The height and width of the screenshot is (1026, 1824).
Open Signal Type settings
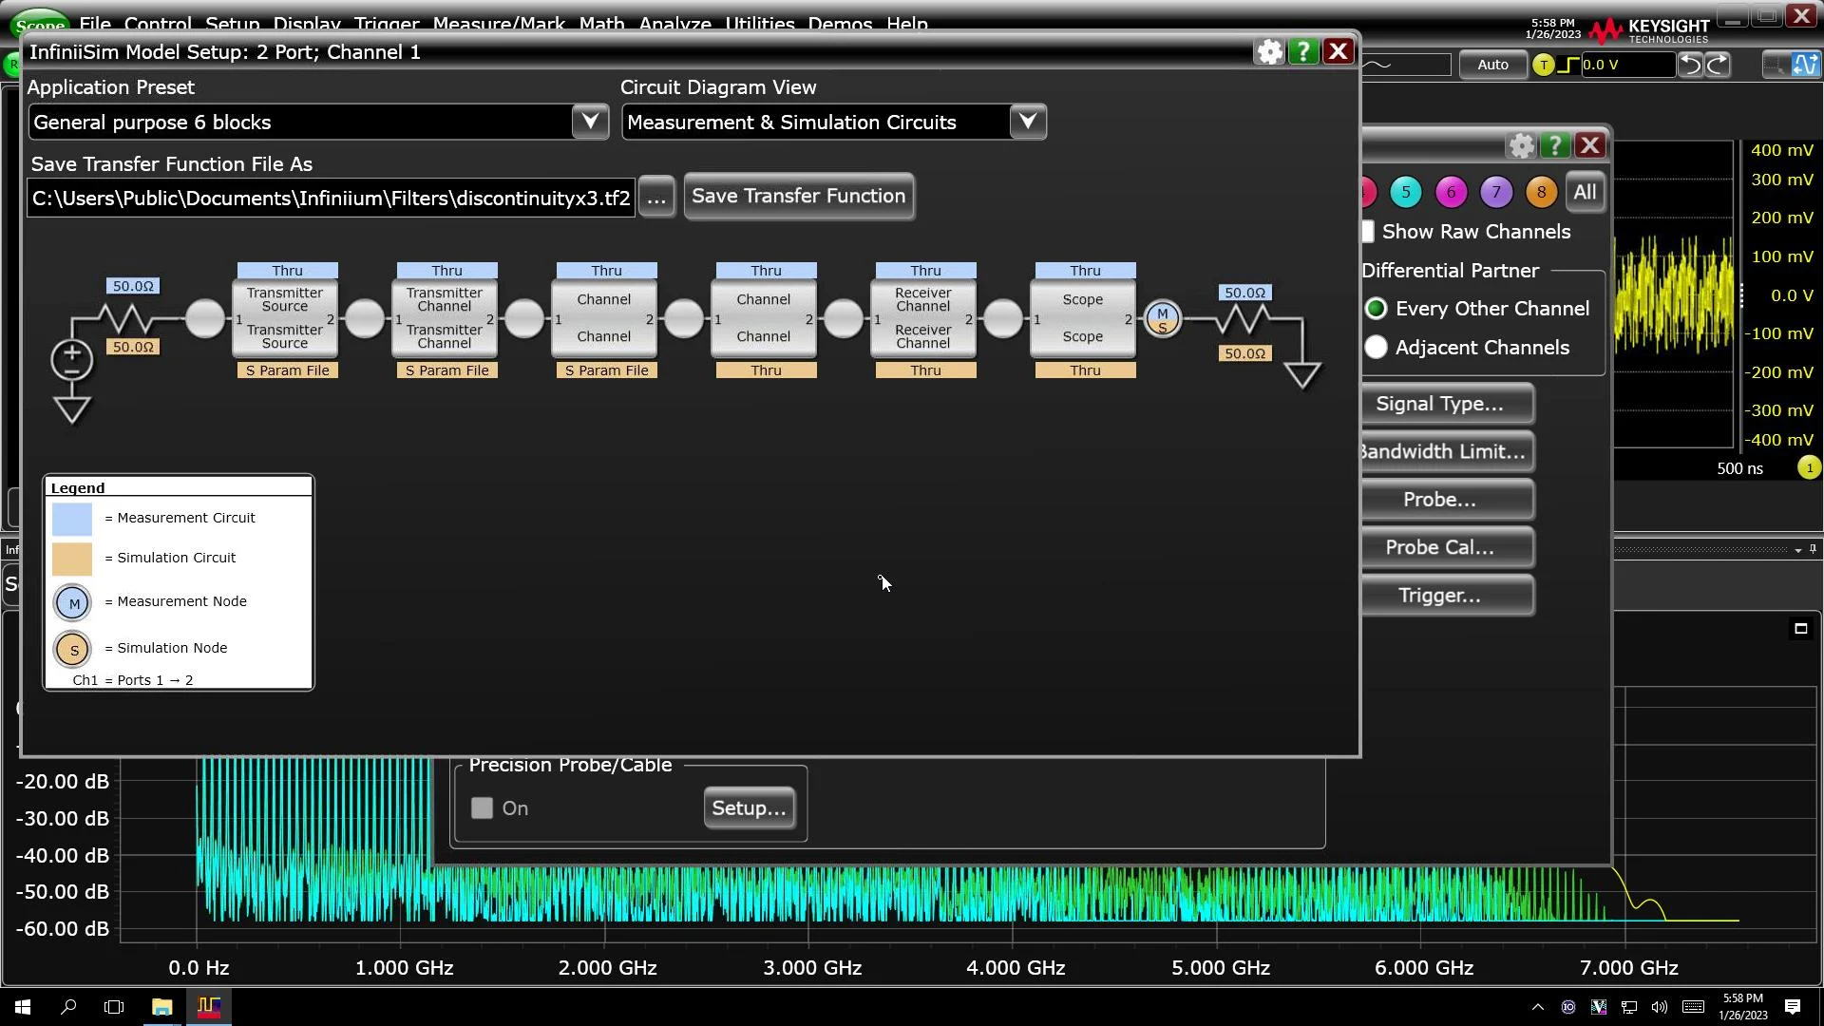[1447, 404]
